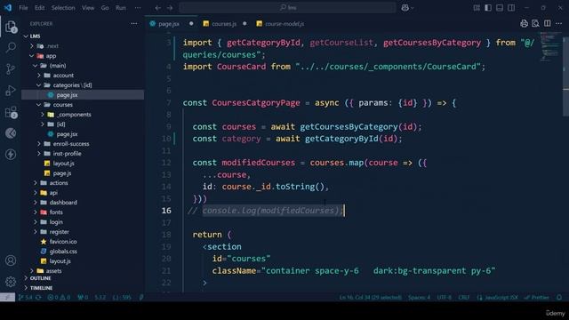Expand the assets folder
Screen dimensions: 569x320
pyautogui.click(x=32, y=271)
